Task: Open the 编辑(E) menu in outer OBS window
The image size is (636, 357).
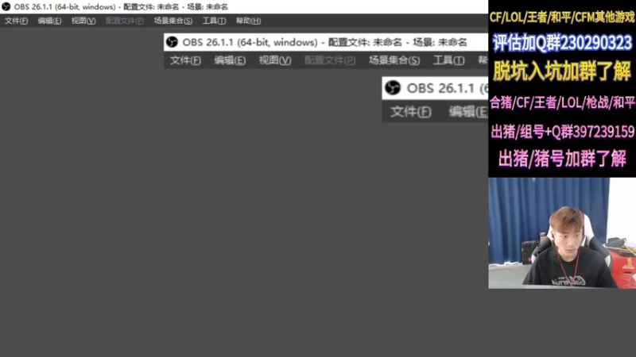Action: (x=49, y=21)
